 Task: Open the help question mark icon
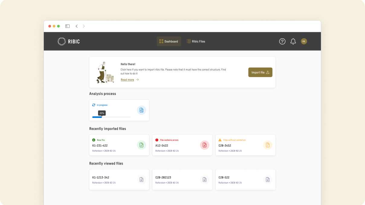(x=282, y=41)
